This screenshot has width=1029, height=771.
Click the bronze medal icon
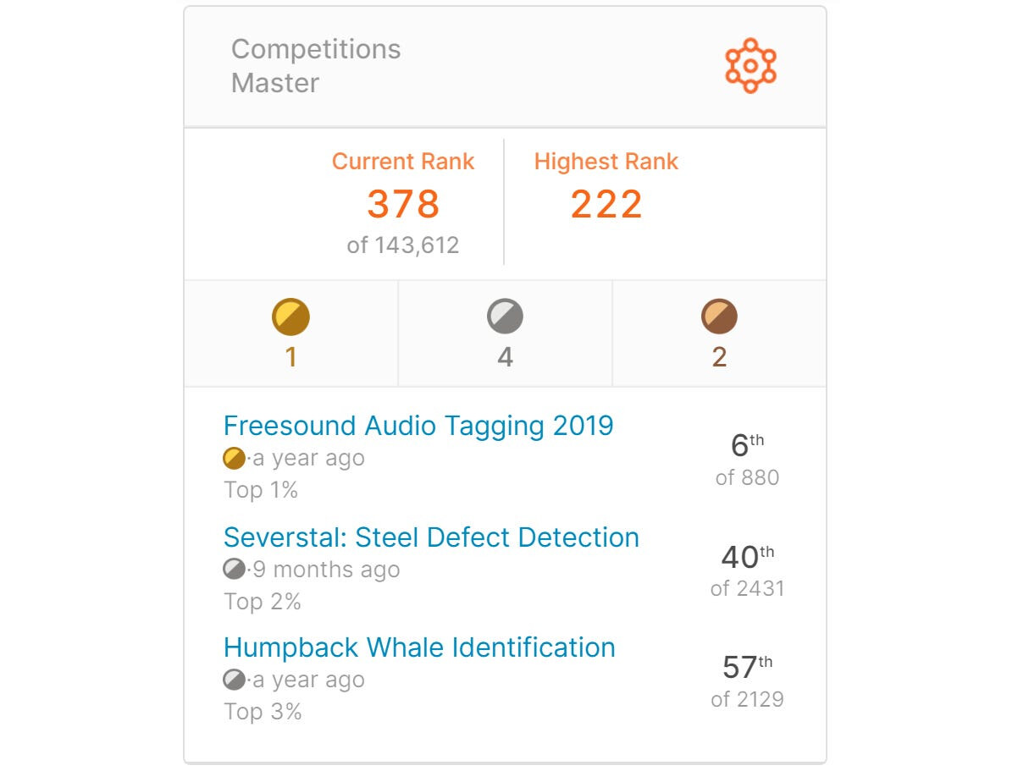coord(719,317)
